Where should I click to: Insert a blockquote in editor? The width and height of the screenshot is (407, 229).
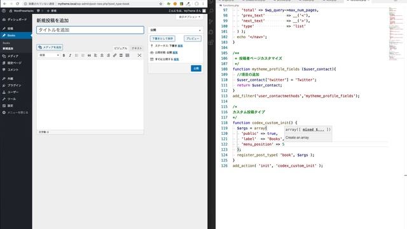[x=89, y=55]
